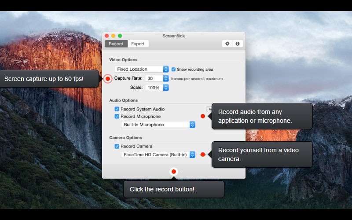This screenshot has height=220, width=352.
Task: Click the Camera Options heading
Action: coord(125,138)
